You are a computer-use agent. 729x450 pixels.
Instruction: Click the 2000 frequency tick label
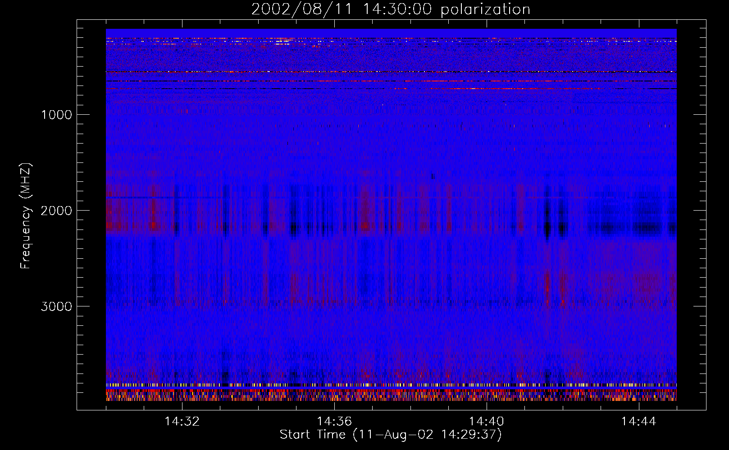point(56,211)
